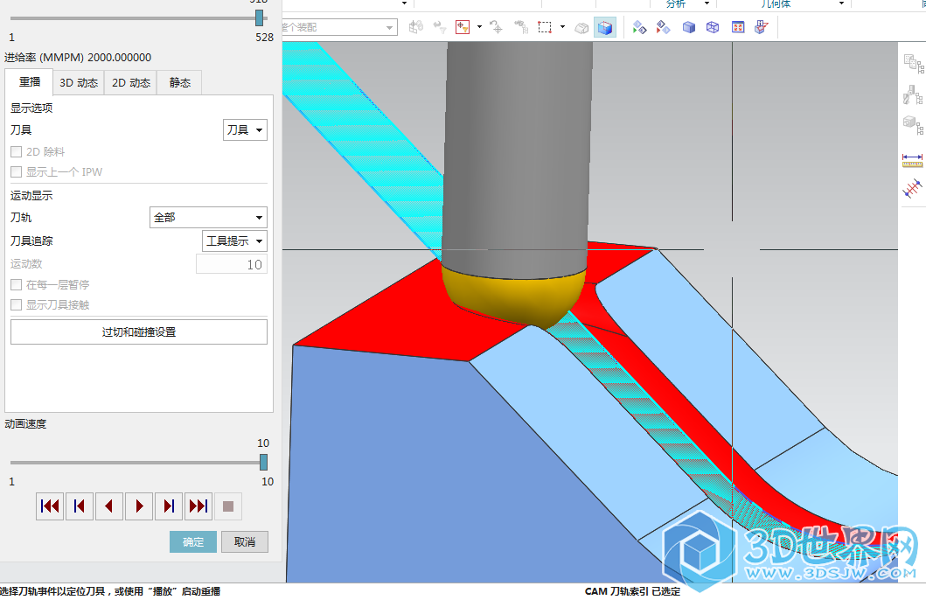Expand the 整个装配 selection scope dropdown
Viewport: 926px width, 600px height.
(389, 27)
